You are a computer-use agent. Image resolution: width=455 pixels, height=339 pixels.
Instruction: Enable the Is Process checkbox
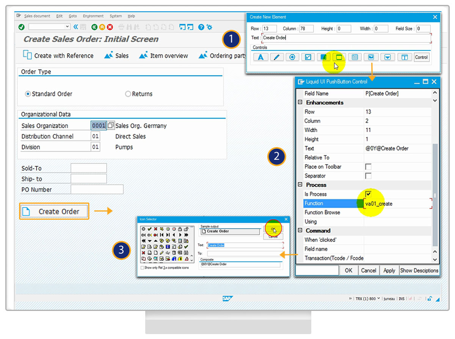click(x=368, y=194)
